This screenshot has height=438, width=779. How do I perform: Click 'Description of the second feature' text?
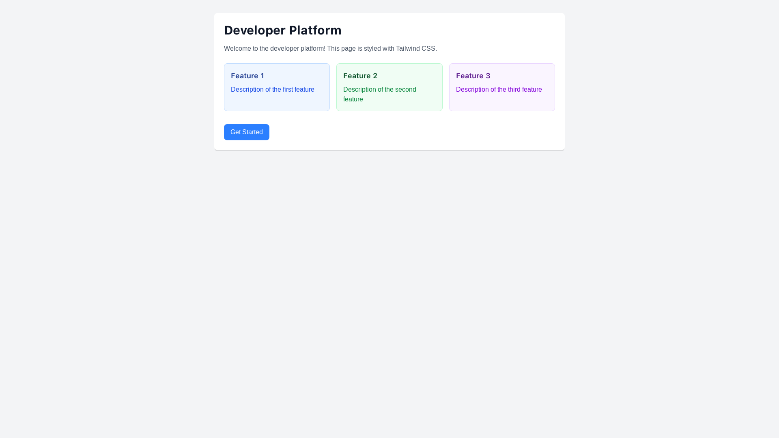(x=380, y=94)
